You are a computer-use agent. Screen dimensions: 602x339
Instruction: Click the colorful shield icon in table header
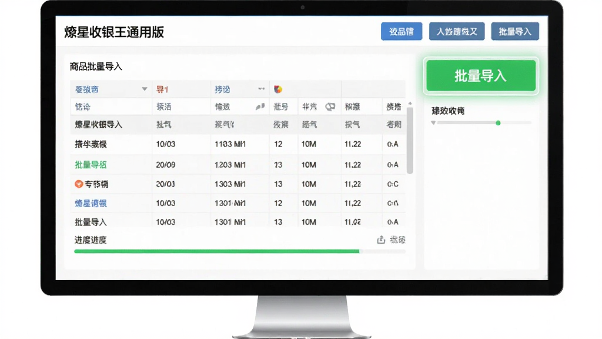[x=278, y=89]
